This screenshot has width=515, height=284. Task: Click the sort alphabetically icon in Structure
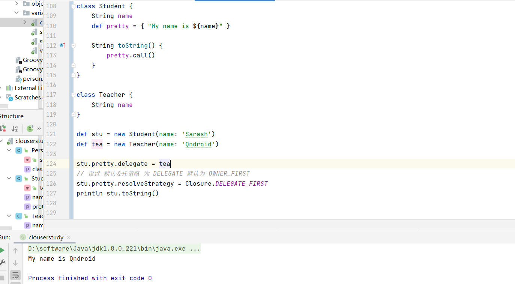(x=15, y=129)
